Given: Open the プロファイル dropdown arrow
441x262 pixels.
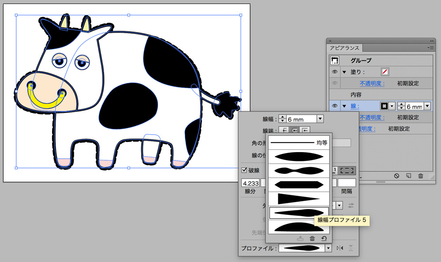Looking at the screenshot, I should pos(328,248).
